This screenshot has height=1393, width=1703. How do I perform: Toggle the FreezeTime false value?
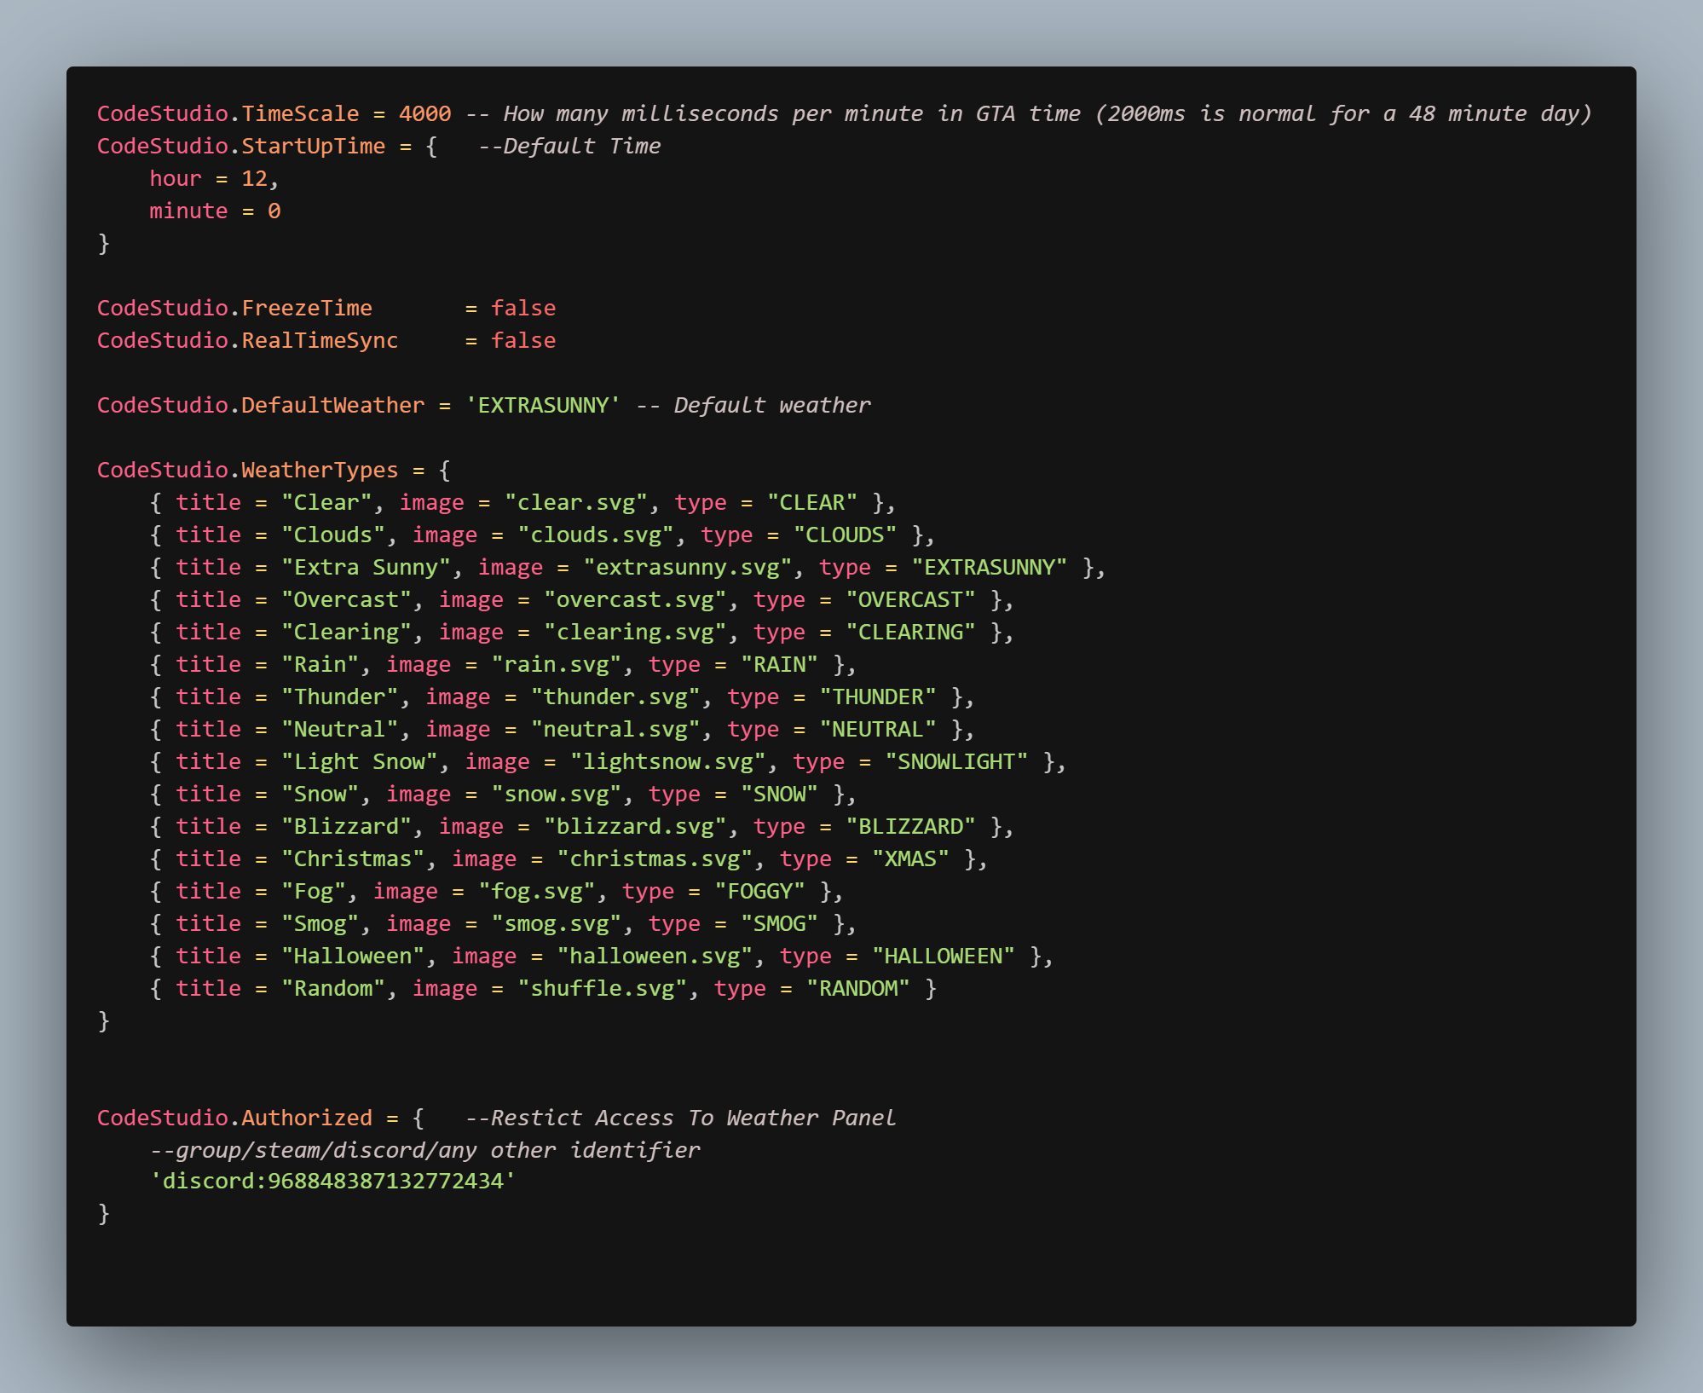click(x=523, y=308)
